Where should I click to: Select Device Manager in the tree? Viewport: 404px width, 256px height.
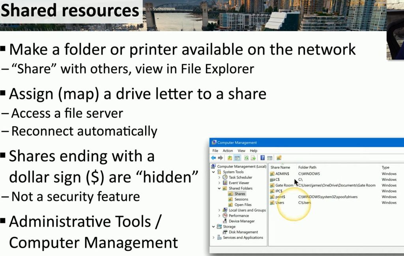coord(241,221)
